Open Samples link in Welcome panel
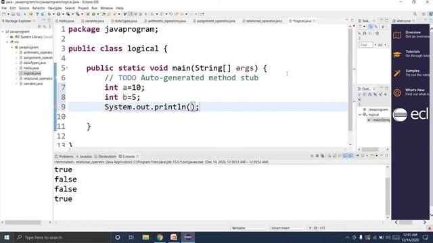 pos(412,71)
